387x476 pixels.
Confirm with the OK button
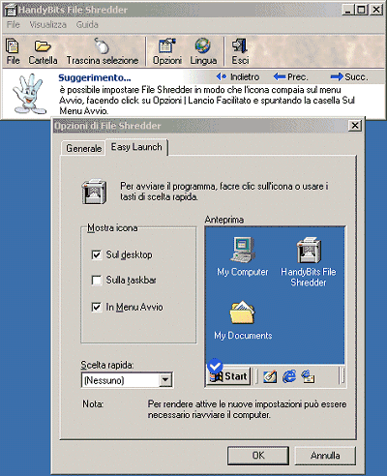(x=258, y=456)
